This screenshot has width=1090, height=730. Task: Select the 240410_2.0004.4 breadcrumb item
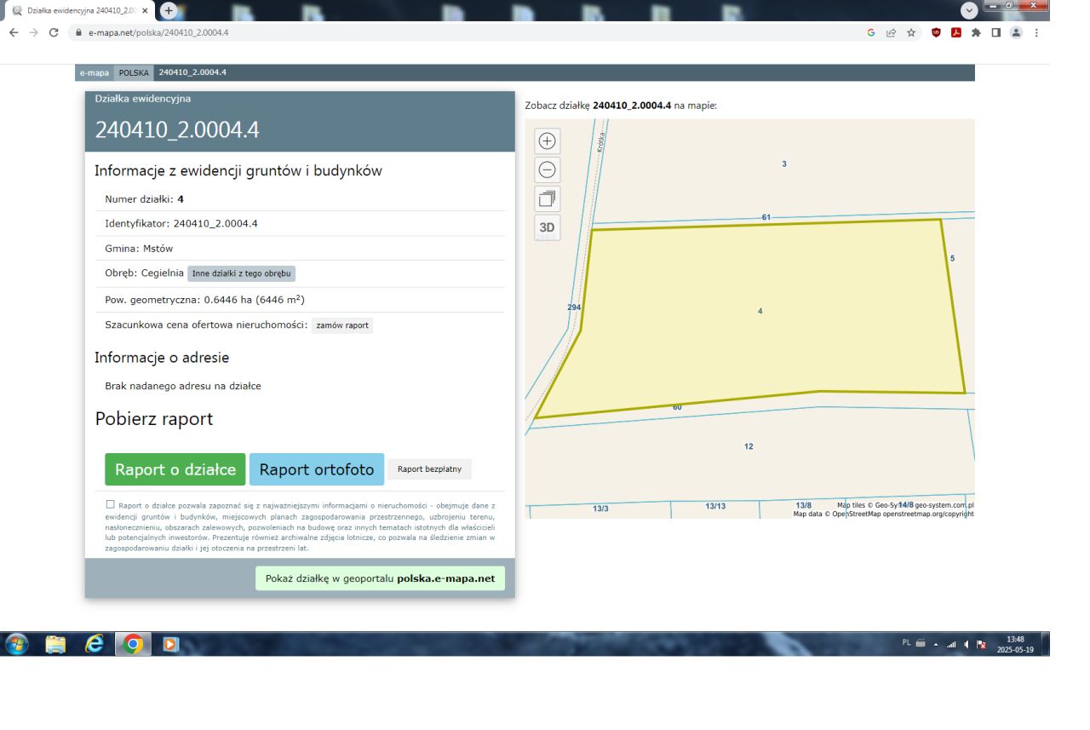192,72
